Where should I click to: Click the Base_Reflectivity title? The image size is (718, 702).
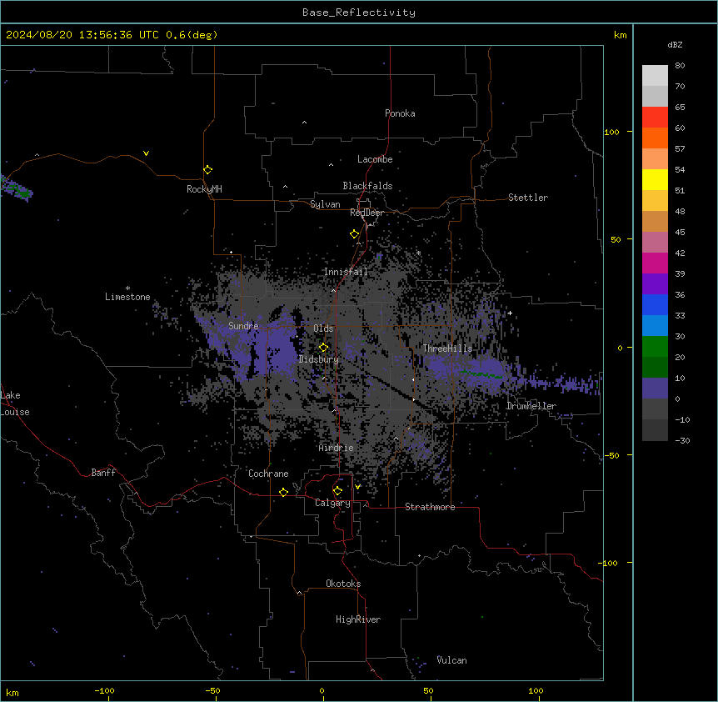tap(359, 13)
